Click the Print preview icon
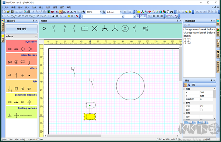 (25, 12)
